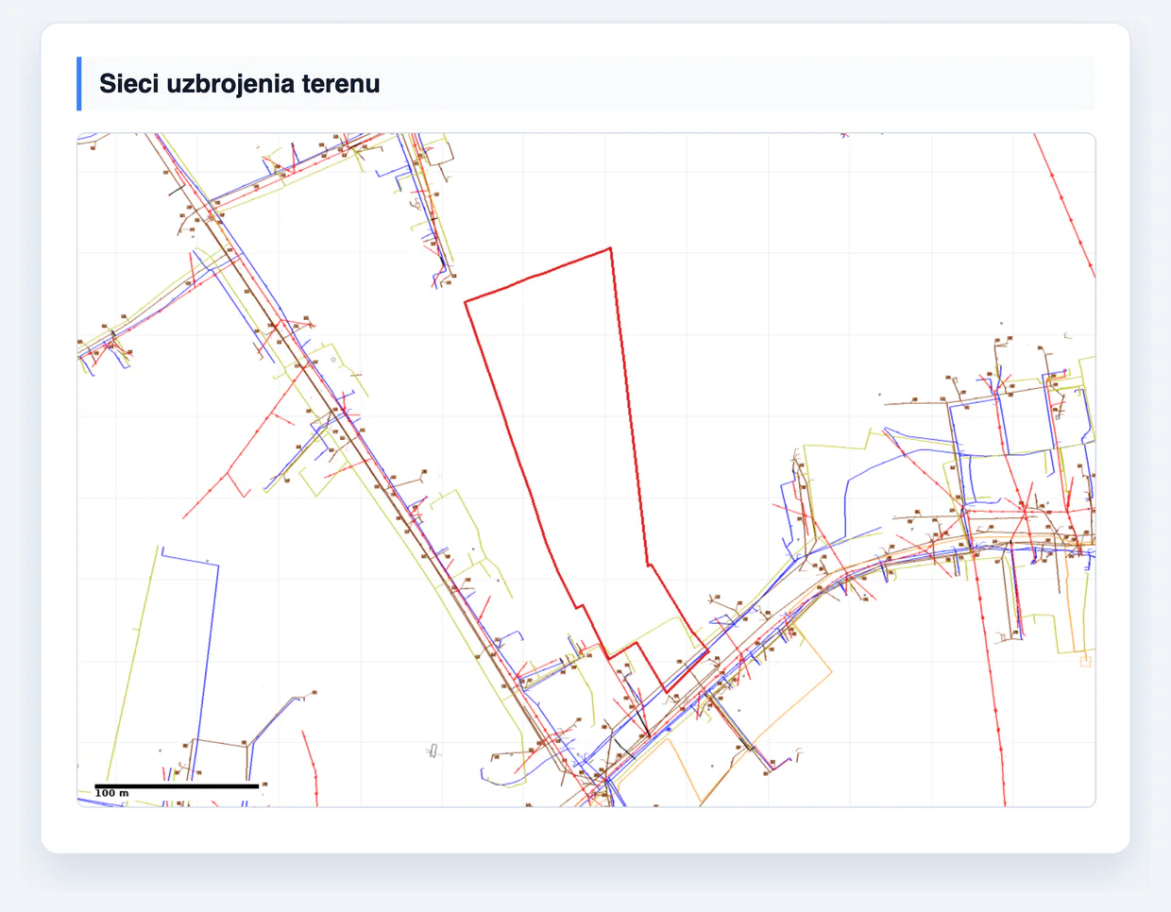
Task: Click the 'Sieci uzbrojenia terenu' heading
Action: 240,83
